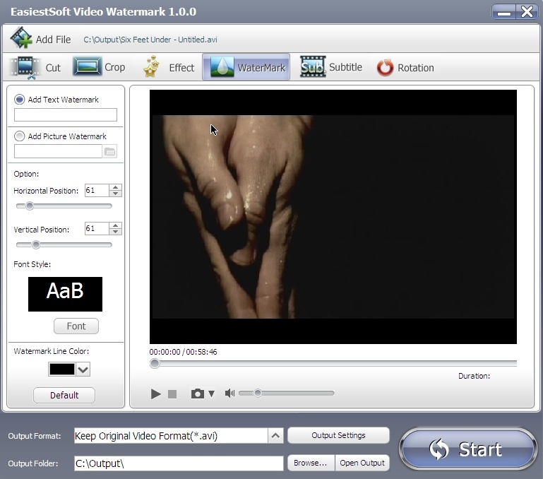The width and height of the screenshot is (543, 479).
Task: Select Add Text Watermark radio button
Action: [x=19, y=100]
